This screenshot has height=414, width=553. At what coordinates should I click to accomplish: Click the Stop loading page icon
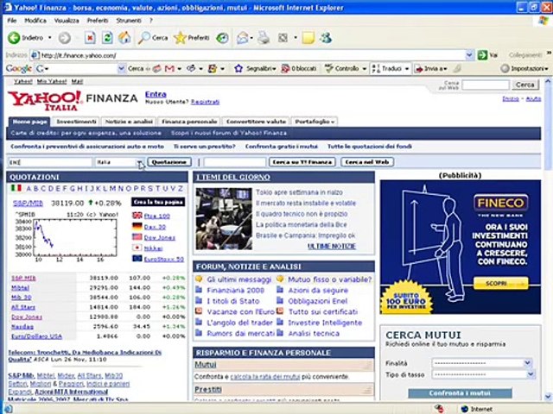coord(90,38)
